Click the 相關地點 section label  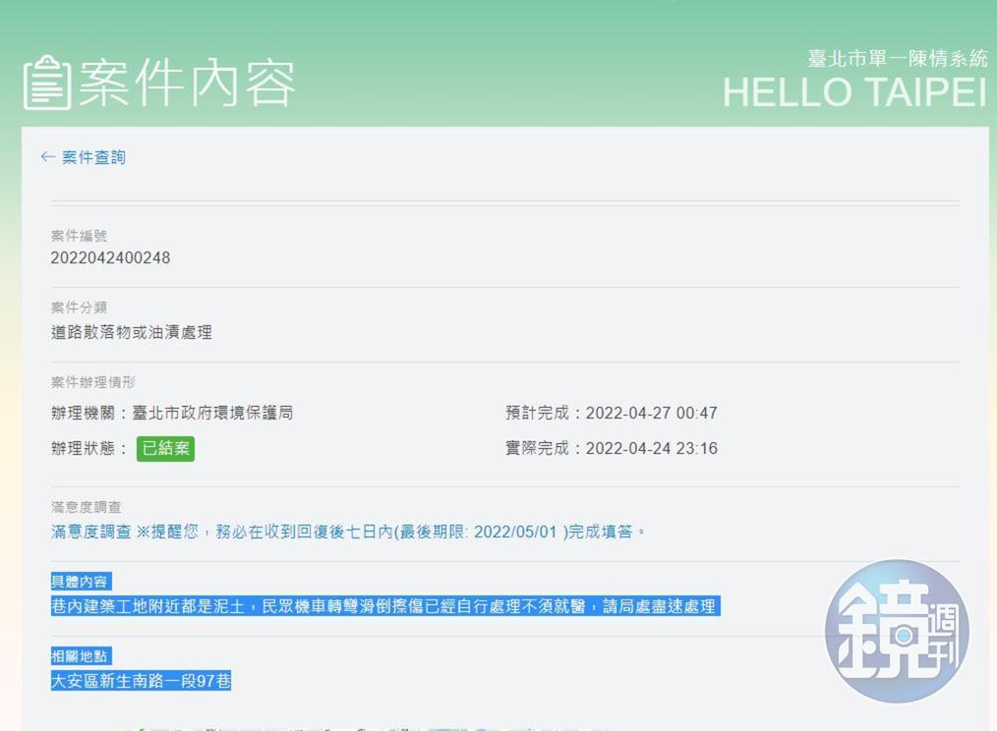81,656
